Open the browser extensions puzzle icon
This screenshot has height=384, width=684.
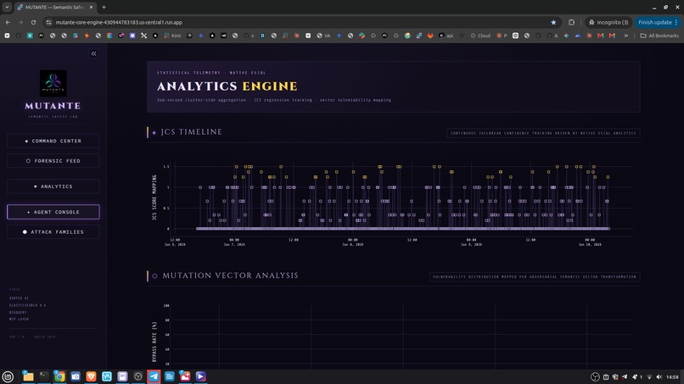tap(571, 22)
